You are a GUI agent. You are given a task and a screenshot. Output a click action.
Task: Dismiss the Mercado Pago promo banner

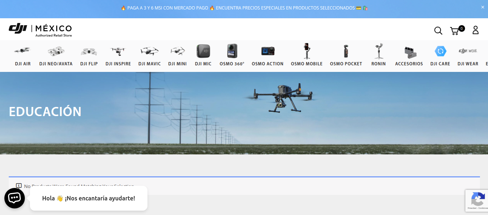pos(483,7)
